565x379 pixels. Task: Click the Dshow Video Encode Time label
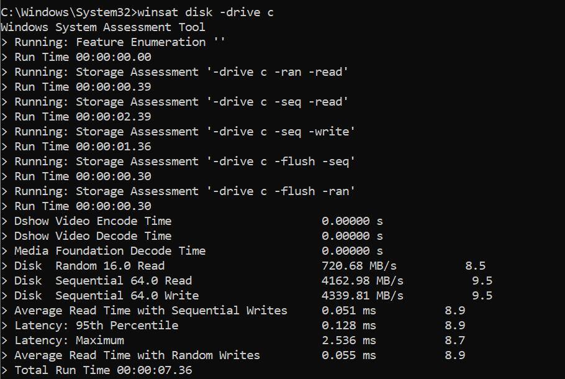point(93,221)
